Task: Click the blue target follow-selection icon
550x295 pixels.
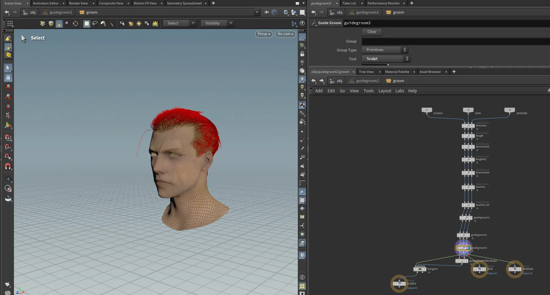Action: [274, 12]
